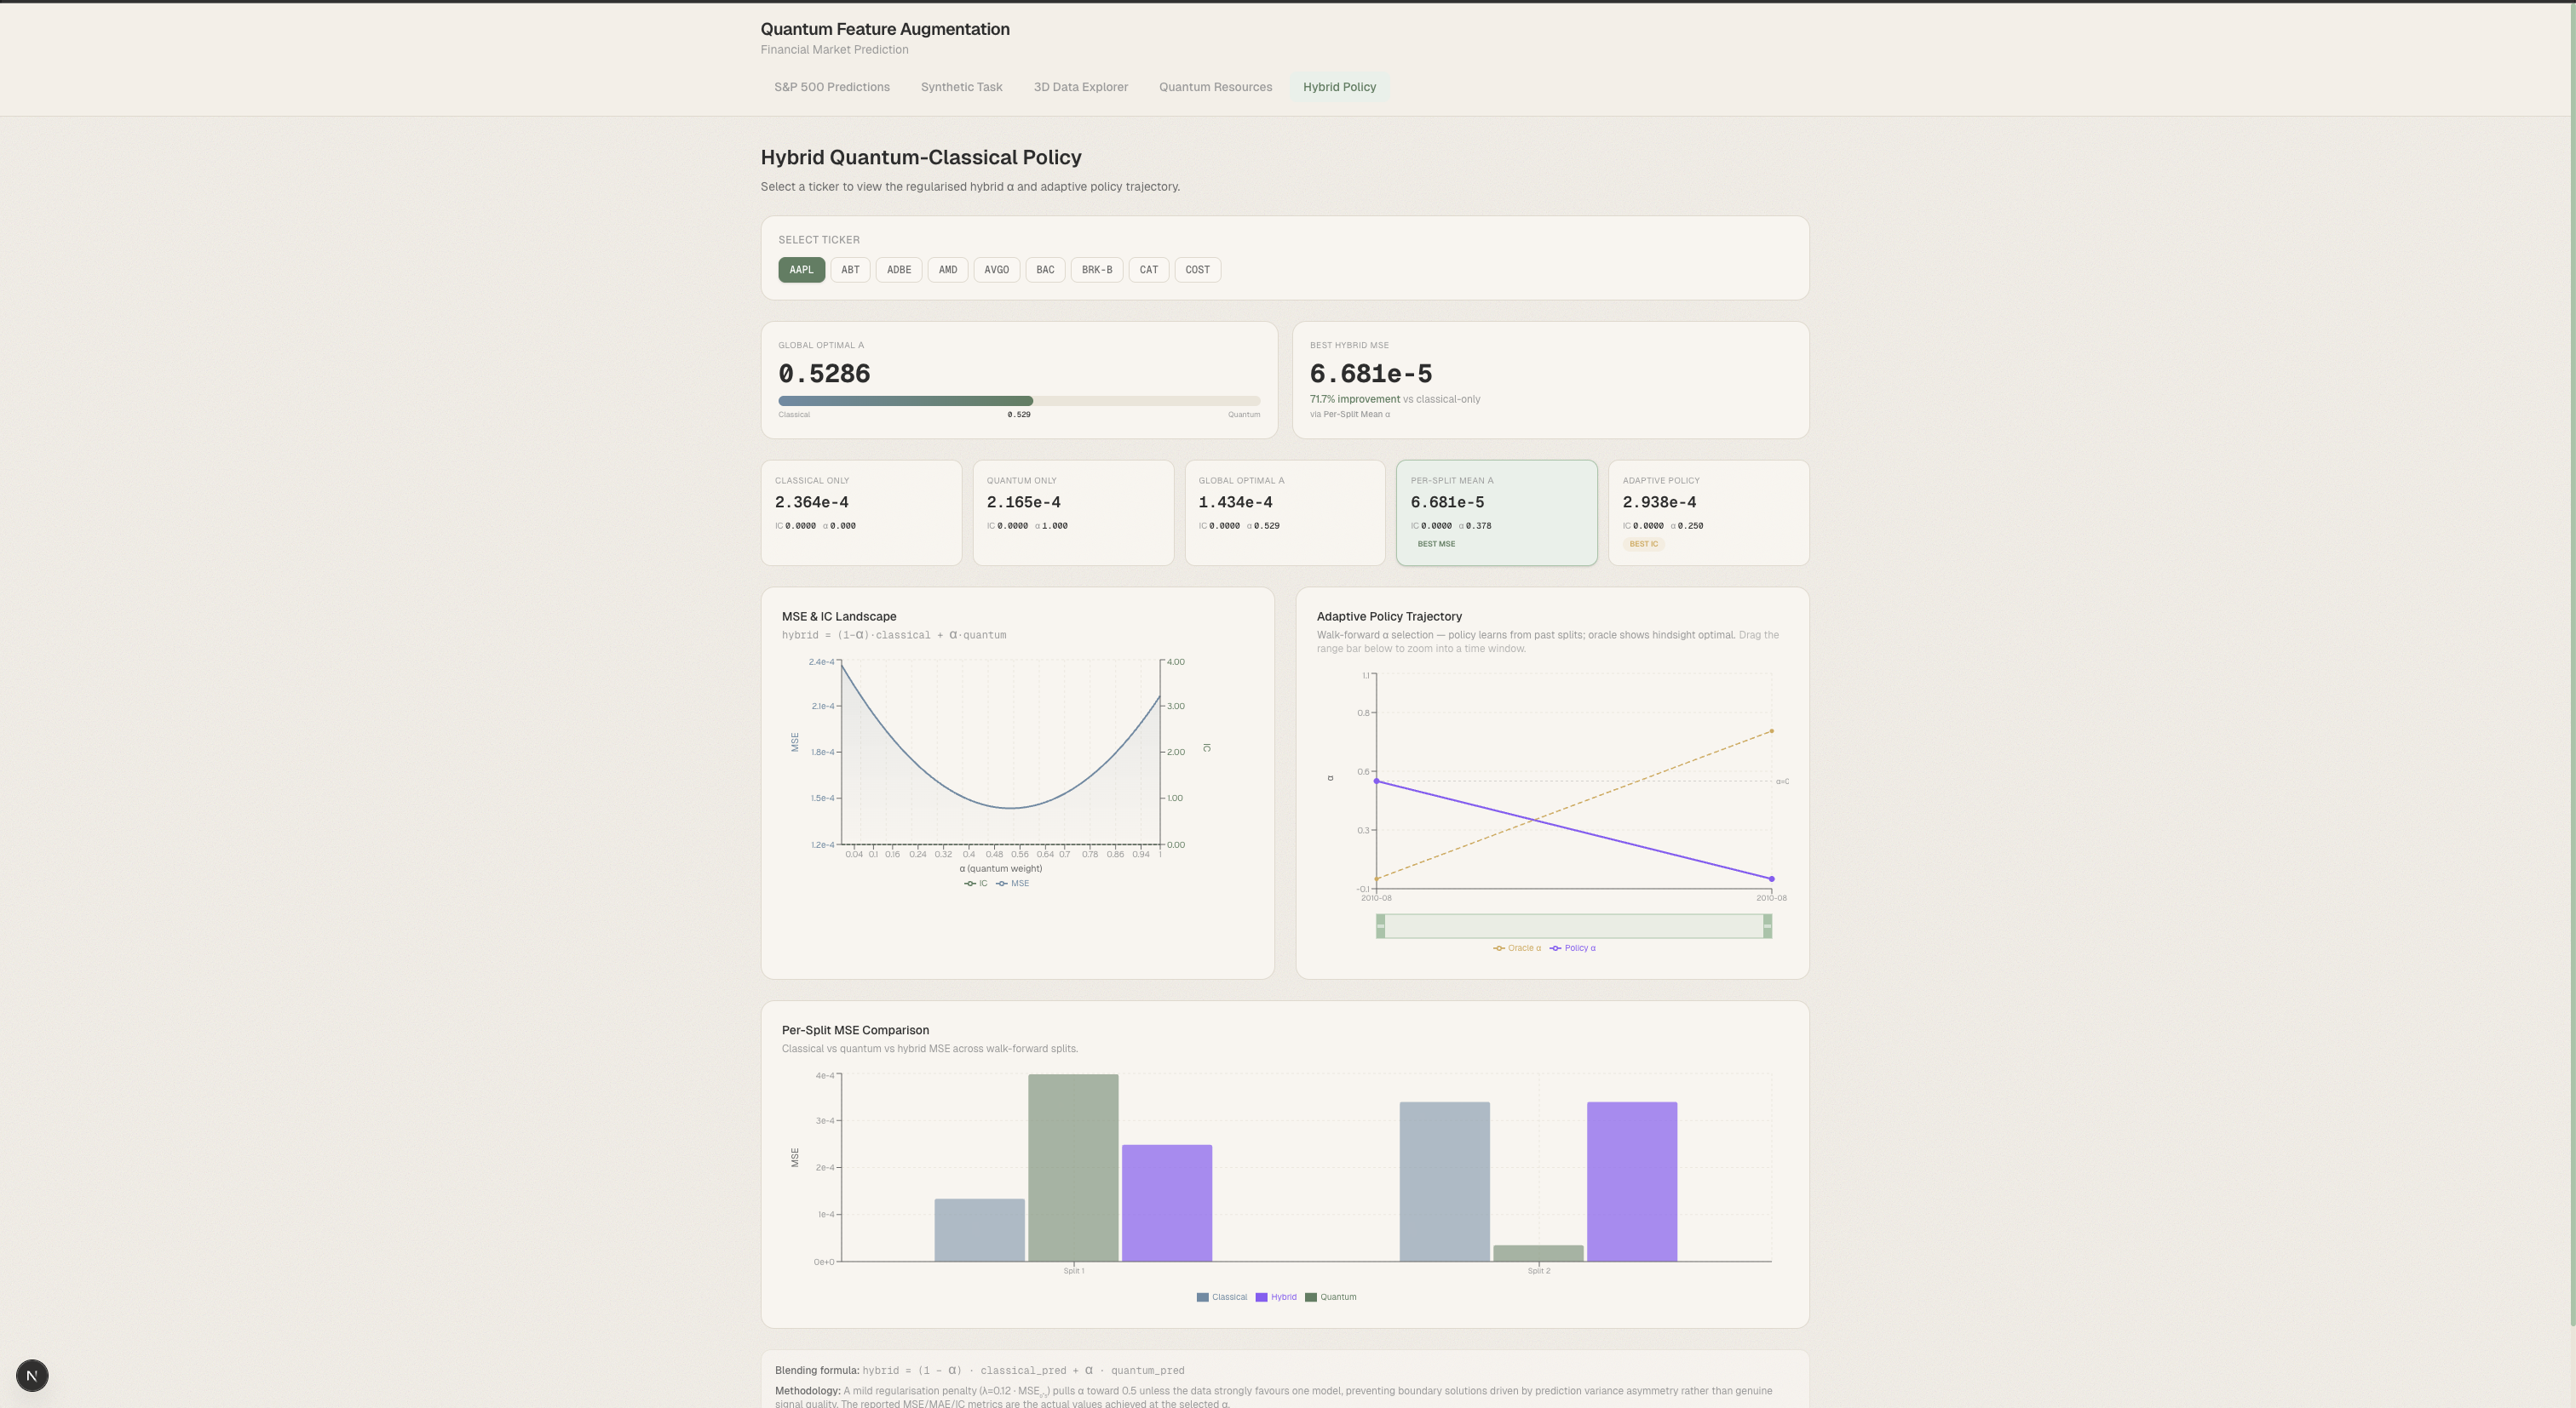Select the AAPL ticker chip
This screenshot has width=2576, height=1408.
(x=801, y=270)
